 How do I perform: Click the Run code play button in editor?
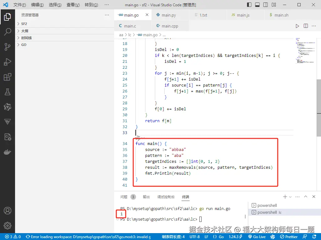point(297,26)
